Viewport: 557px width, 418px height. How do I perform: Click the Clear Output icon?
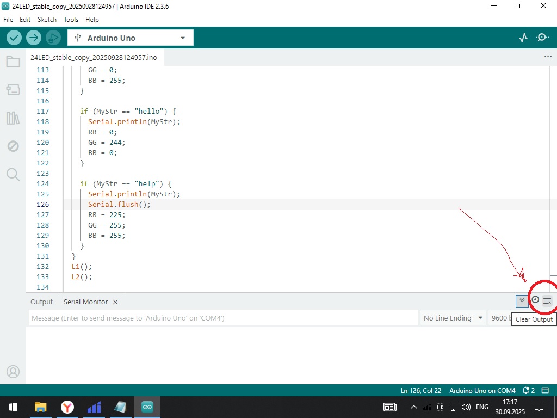[x=547, y=300]
